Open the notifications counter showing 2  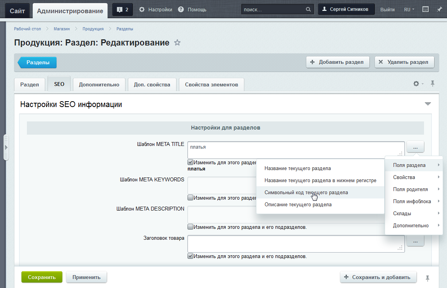coord(122,10)
